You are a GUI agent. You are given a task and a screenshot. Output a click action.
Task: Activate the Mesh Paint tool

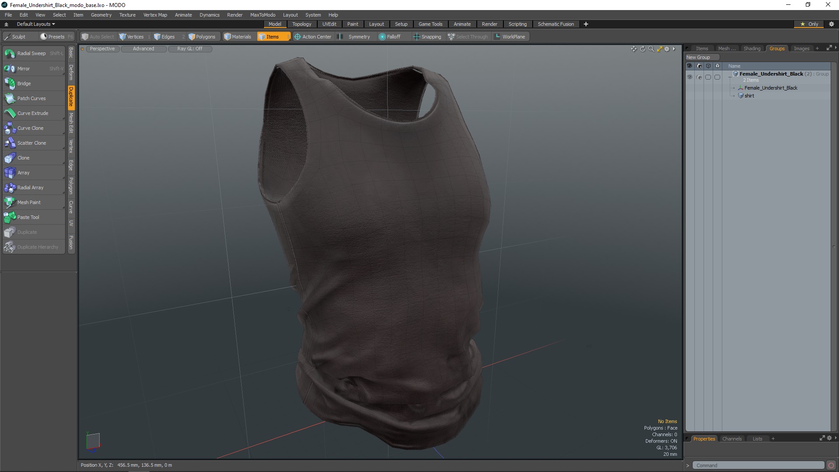coord(34,202)
